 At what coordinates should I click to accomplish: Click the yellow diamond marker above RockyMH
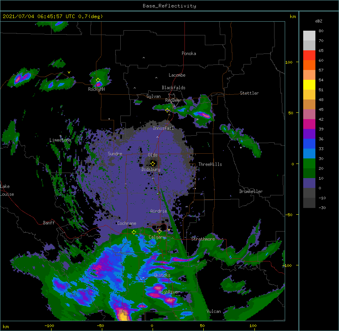(x=98, y=80)
